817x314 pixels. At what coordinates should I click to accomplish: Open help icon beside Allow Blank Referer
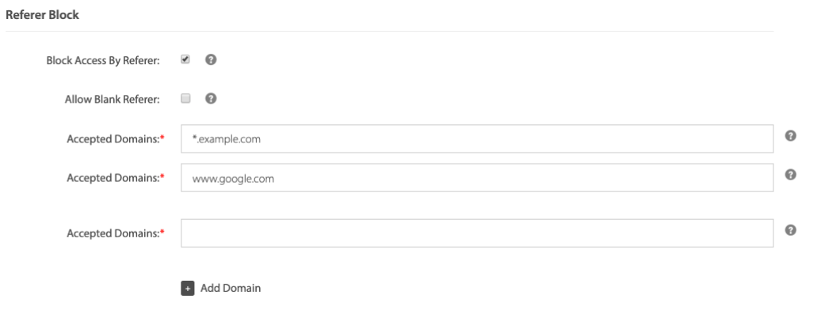point(211,98)
